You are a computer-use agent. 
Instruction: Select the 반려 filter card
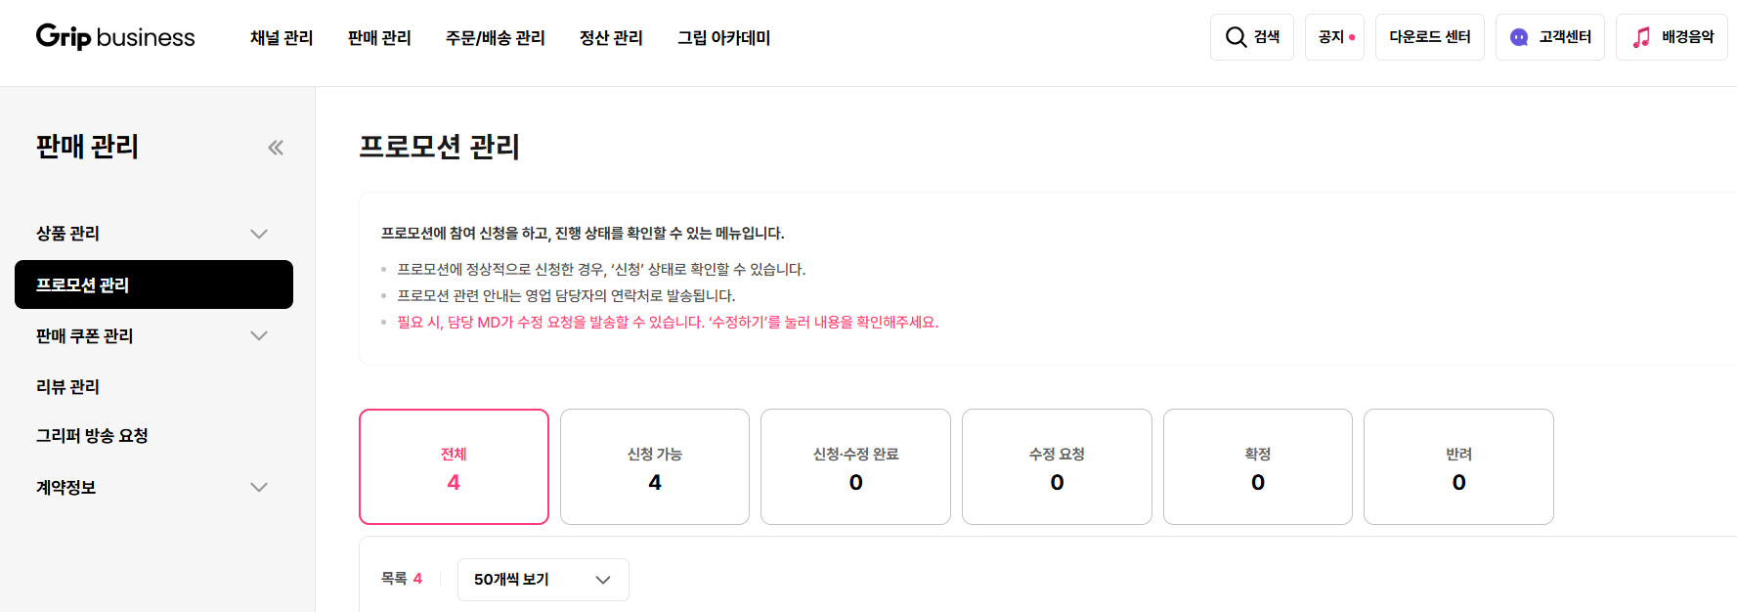click(x=1458, y=466)
